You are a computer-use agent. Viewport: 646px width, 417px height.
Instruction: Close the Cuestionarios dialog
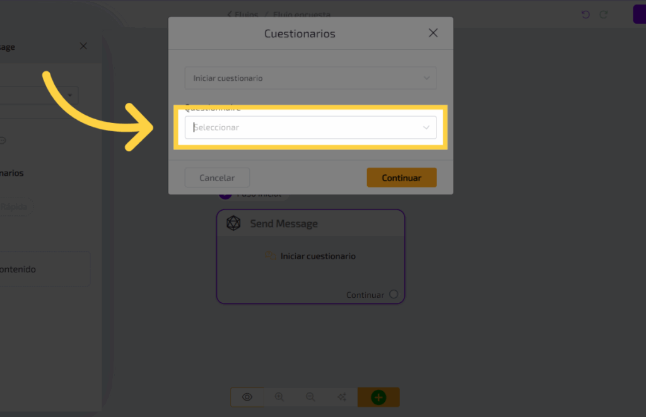tap(433, 33)
